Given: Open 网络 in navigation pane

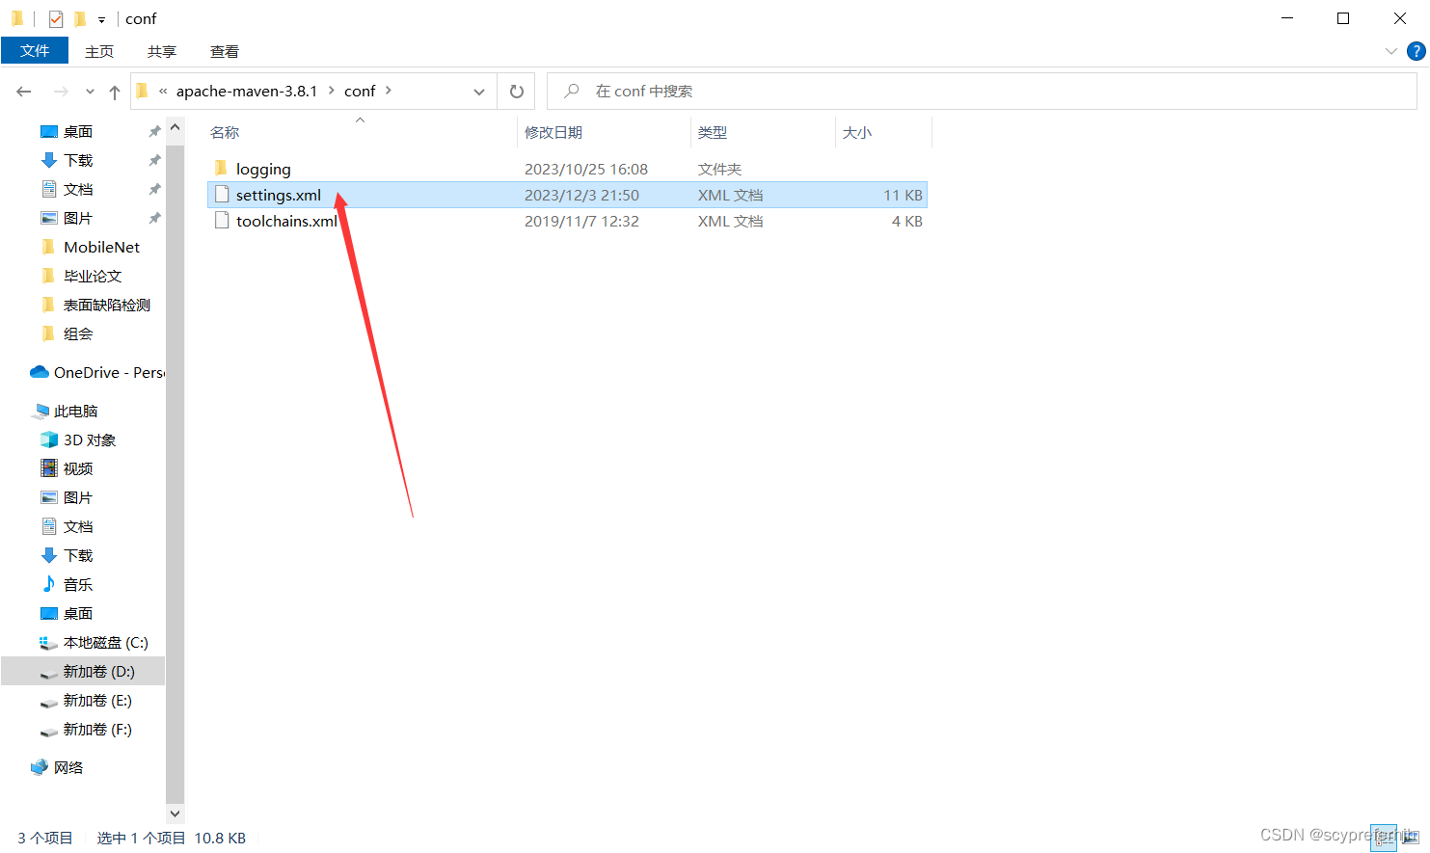Looking at the screenshot, I should tap(68, 768).
